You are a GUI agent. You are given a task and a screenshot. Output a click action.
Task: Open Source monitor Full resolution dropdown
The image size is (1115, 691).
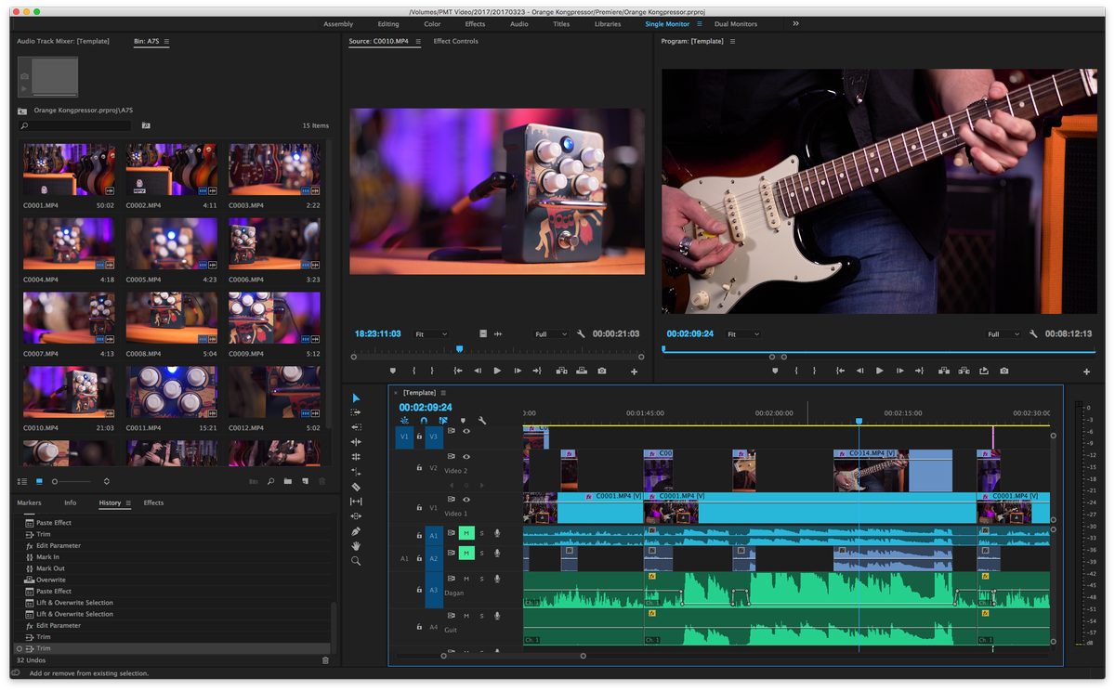[x=551, y=333]
